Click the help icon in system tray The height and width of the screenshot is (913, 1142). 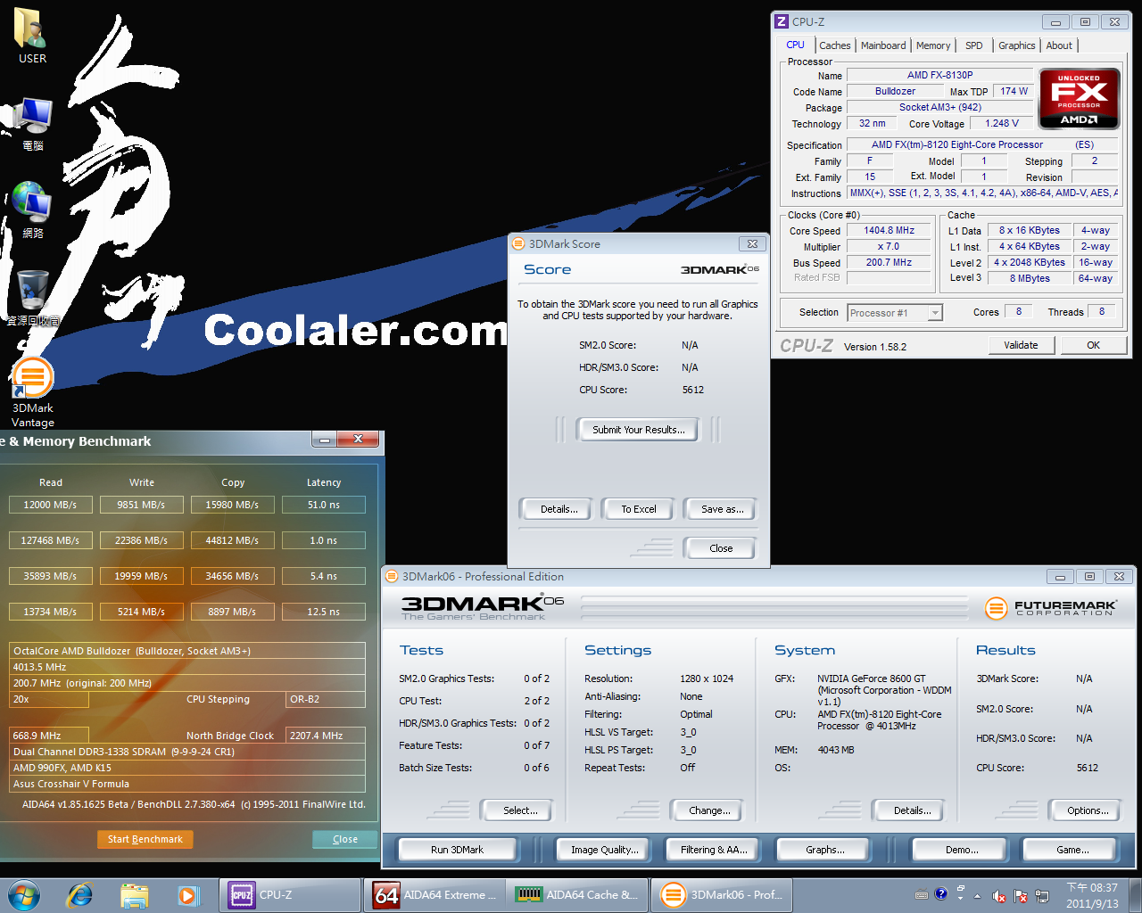(x=940, y=893)
